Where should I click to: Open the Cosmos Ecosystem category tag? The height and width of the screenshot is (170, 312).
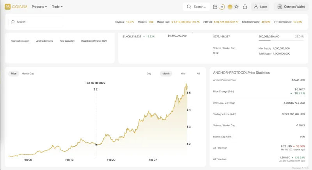pos(20,41)
